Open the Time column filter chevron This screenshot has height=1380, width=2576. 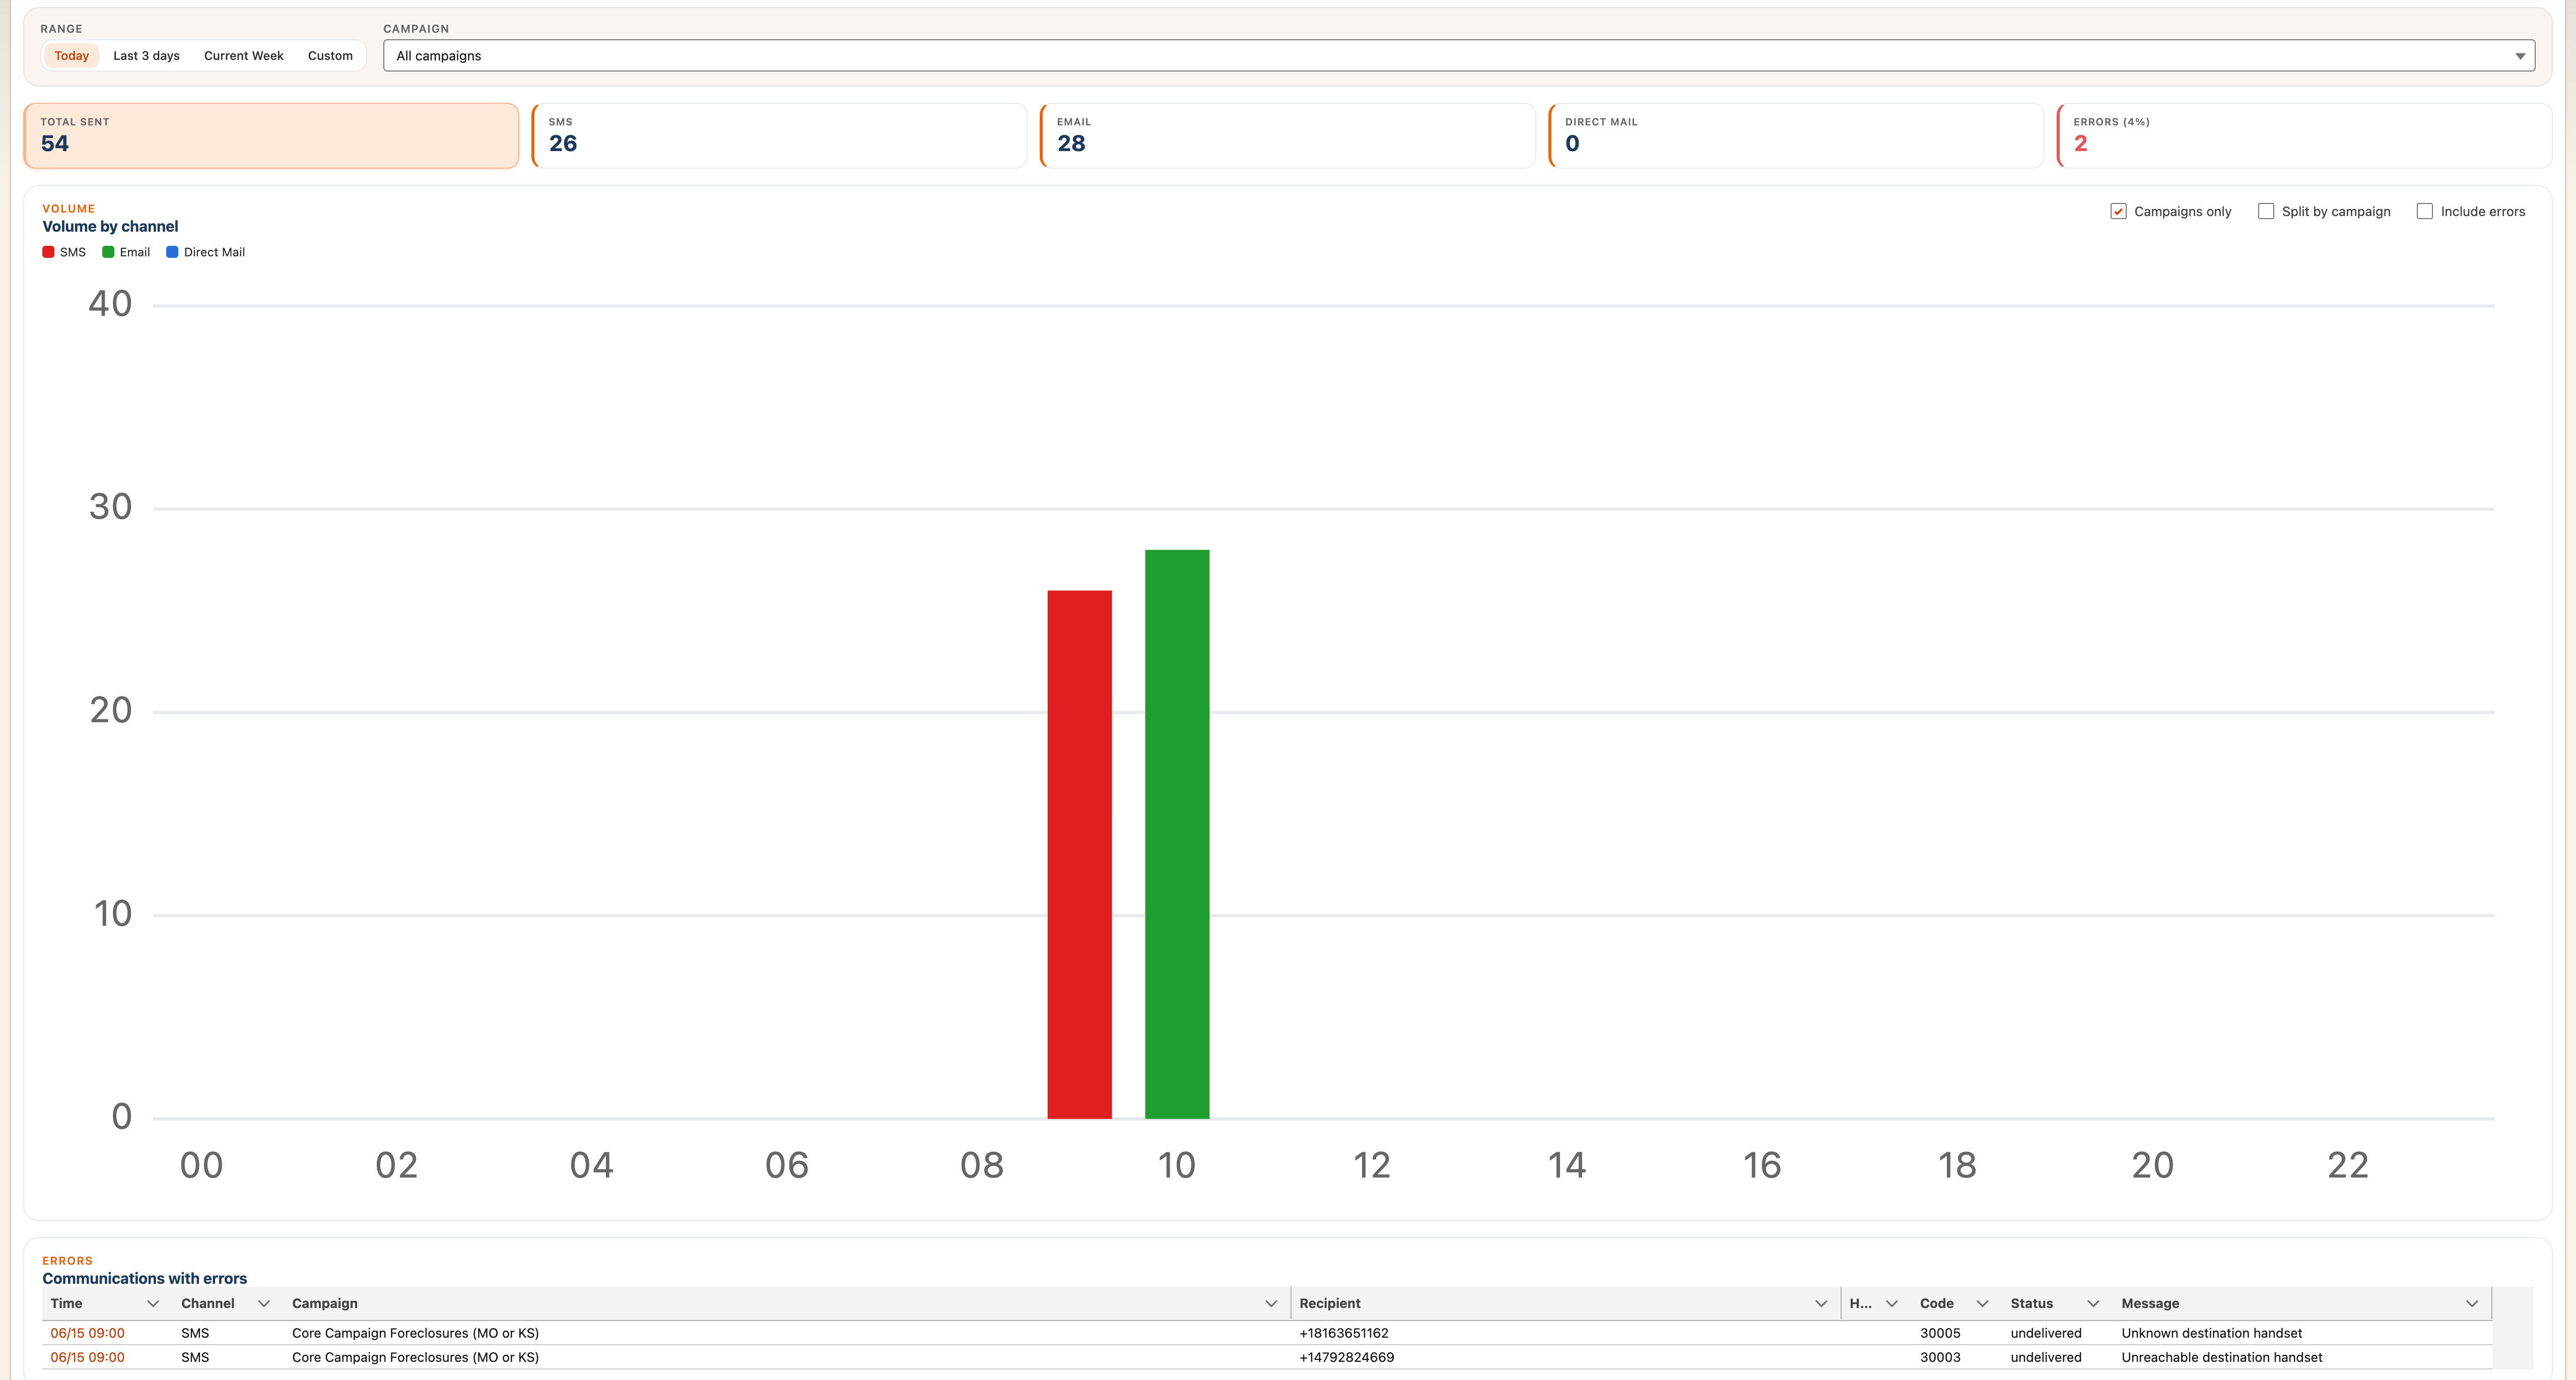click(153, 1303)
